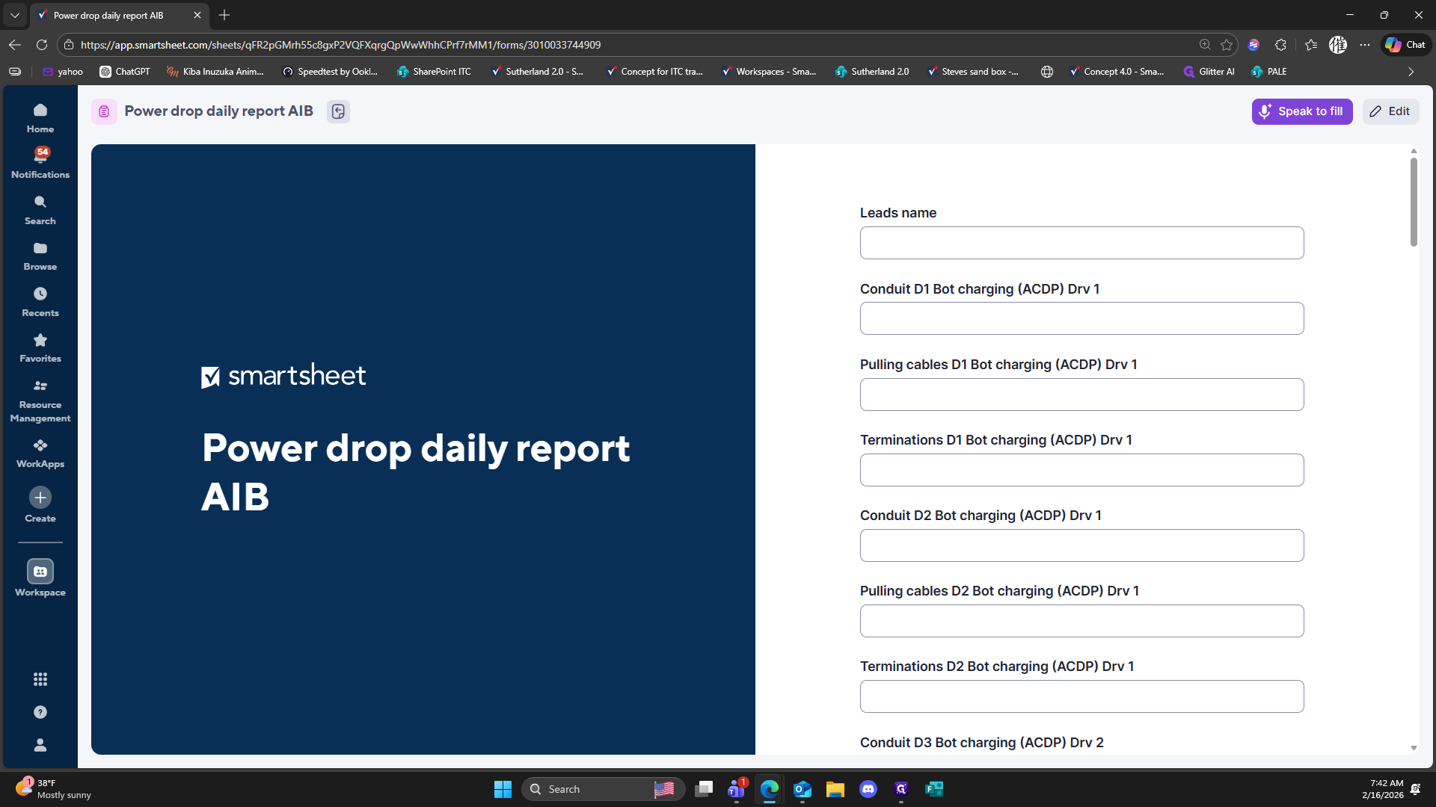Screen dimensions: 1436x807
Task: Open WorkApps in sidebar
Action: pyautogui.click(x=40, y=453)
